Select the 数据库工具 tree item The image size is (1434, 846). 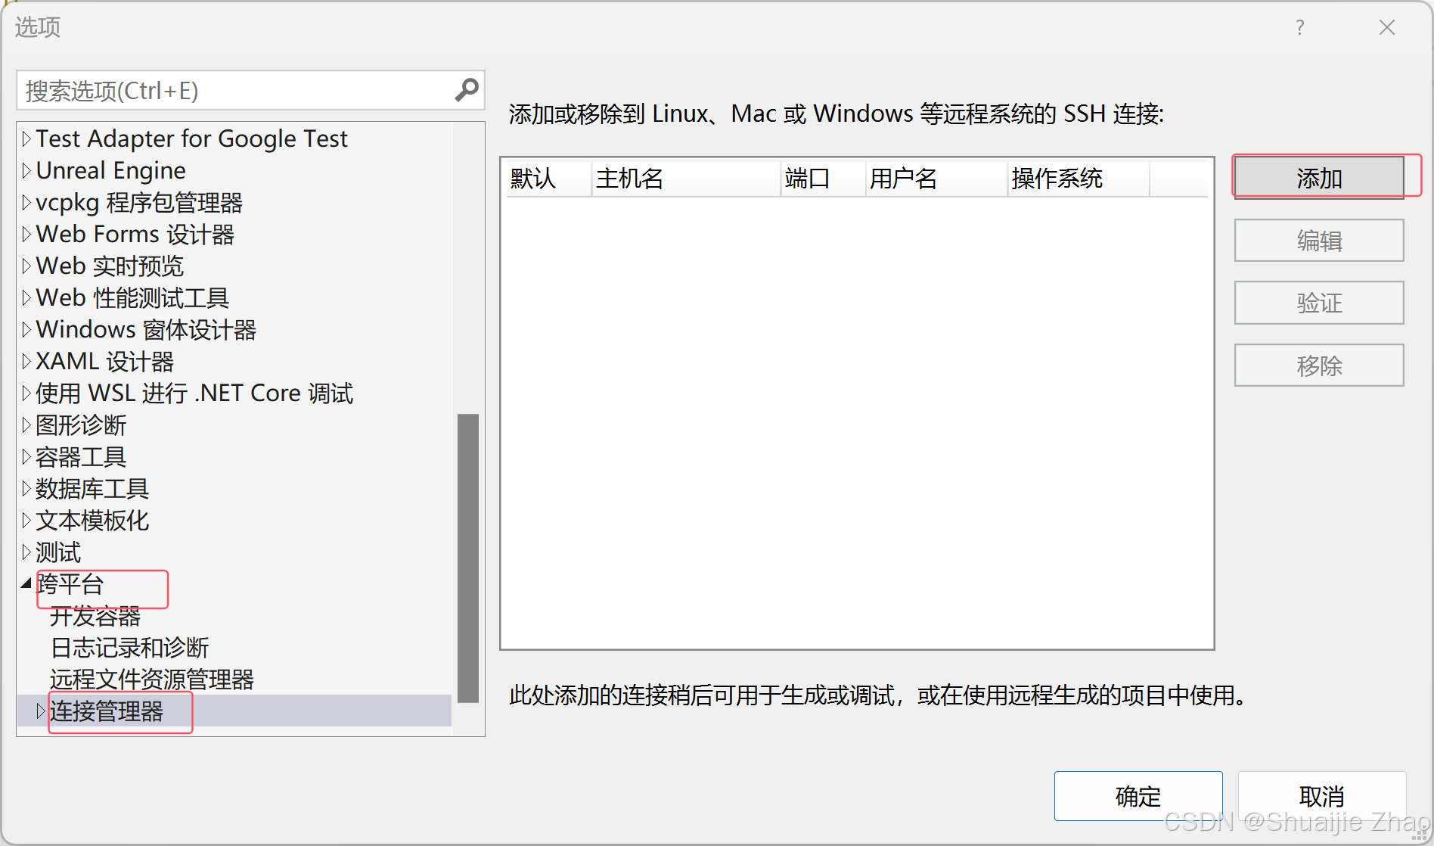coord(92,489)
